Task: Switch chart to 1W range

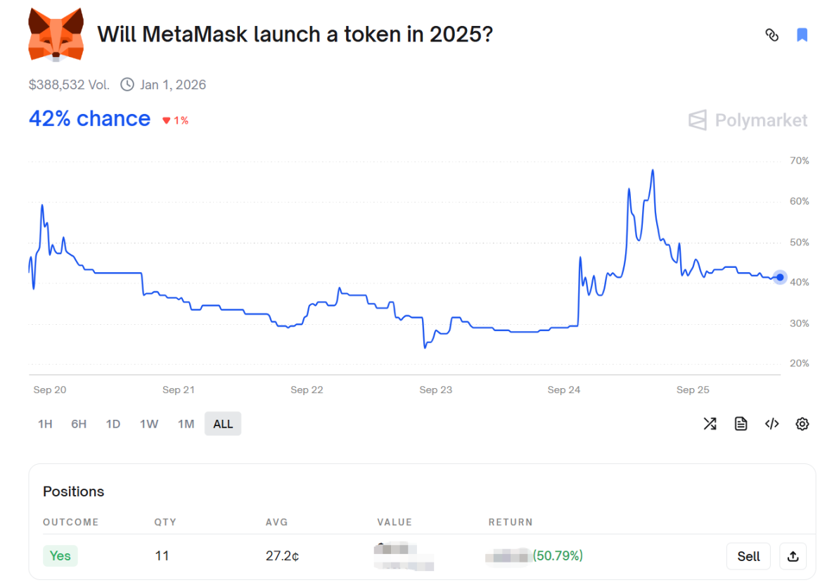Action: (149, 424)
